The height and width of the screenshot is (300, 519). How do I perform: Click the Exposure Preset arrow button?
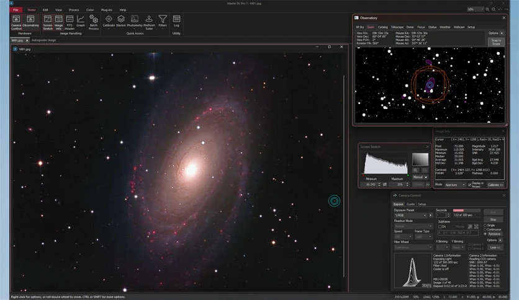(431, 215)
